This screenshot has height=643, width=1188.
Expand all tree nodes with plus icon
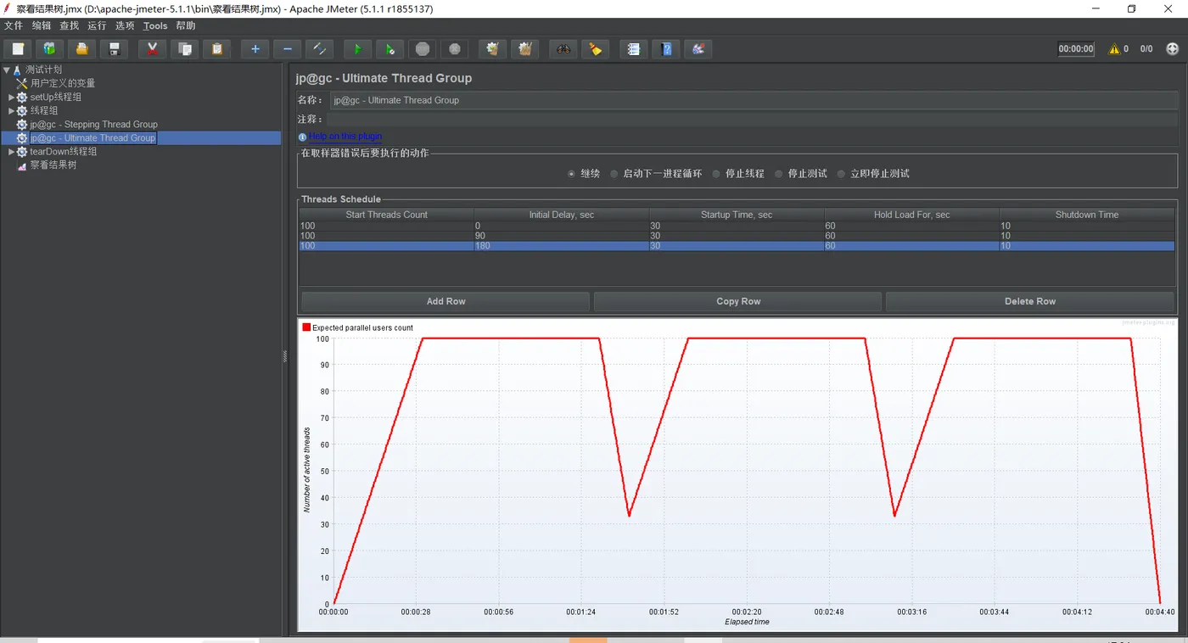click(255, 49)
